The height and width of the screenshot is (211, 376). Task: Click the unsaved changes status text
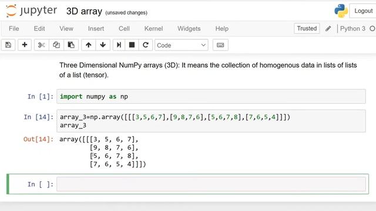[x=126, y=13]
